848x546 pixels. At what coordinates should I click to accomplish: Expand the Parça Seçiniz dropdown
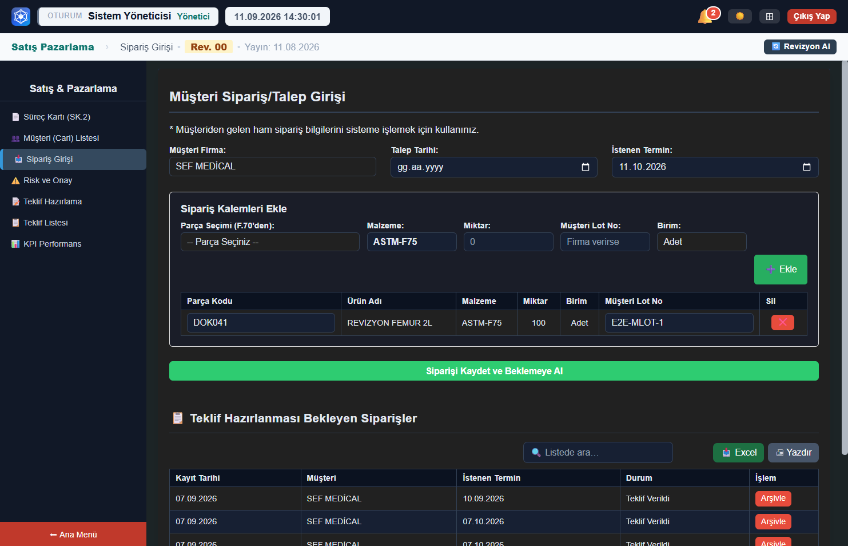pyautogui.click(x=270, y=242)
